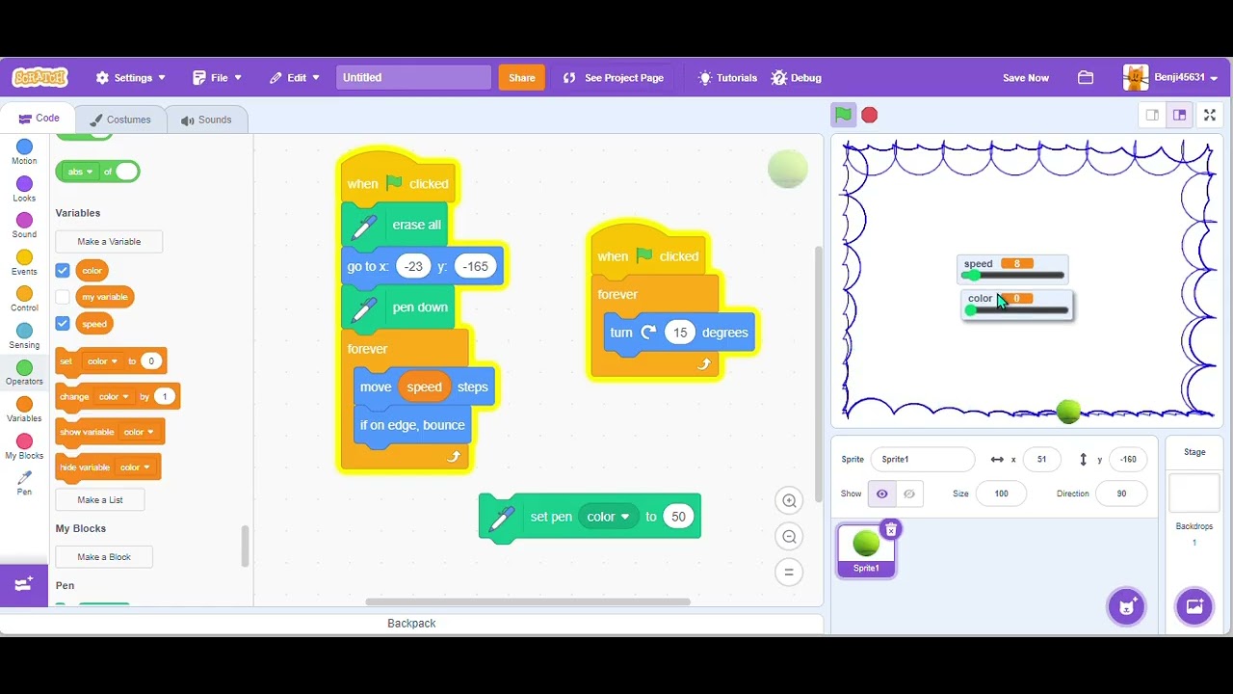Image resolution: width=1233 pixels, height=694 pixels.
Task: Adjust the speed variable slider on stage
Action: [x=1013, y=276]
